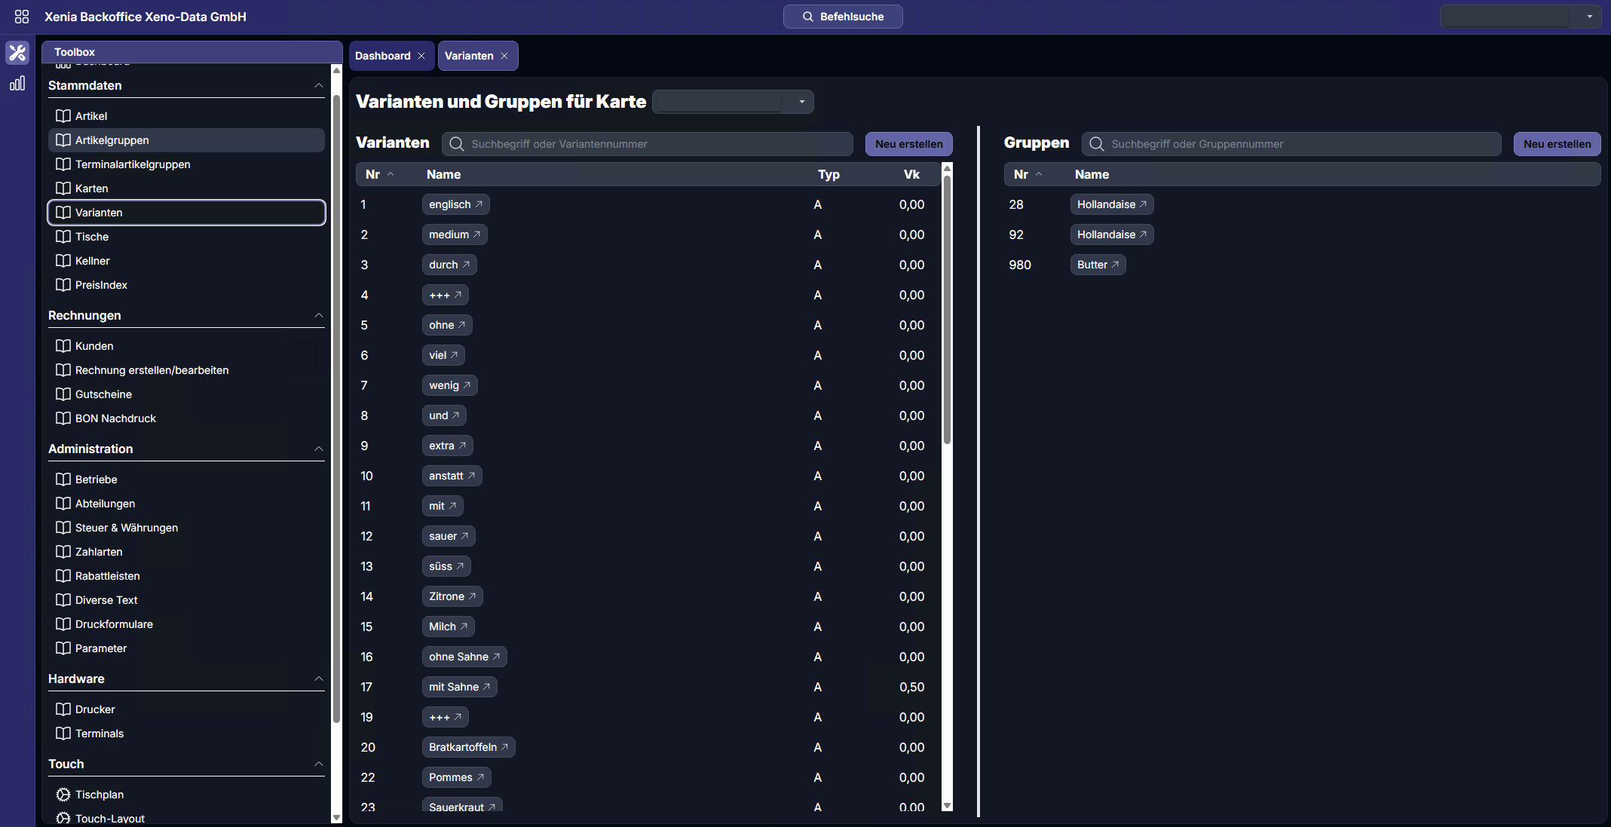The image size is (1611, 827).
Task: Collapse the Rechnungen section chevron
Action: click(x=319, y=316)
